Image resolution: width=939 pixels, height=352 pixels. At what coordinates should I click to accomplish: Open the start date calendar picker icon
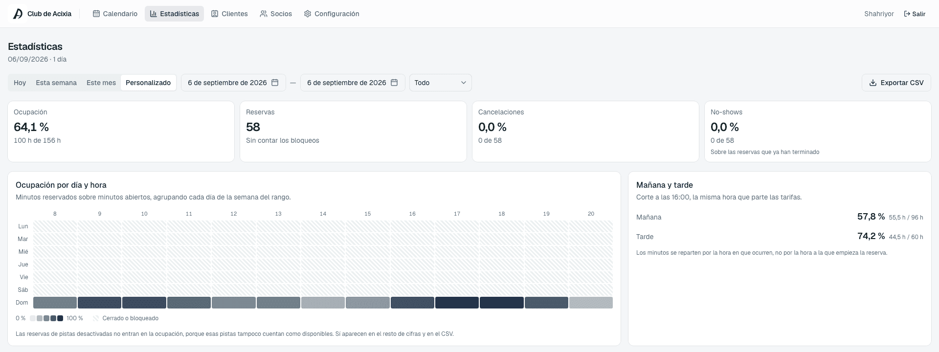tap(275, 83)
